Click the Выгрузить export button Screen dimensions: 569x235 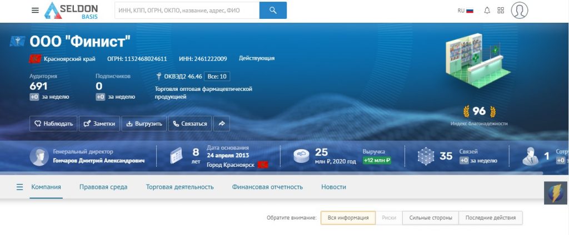pyautogui.click(x=144, y=124)
